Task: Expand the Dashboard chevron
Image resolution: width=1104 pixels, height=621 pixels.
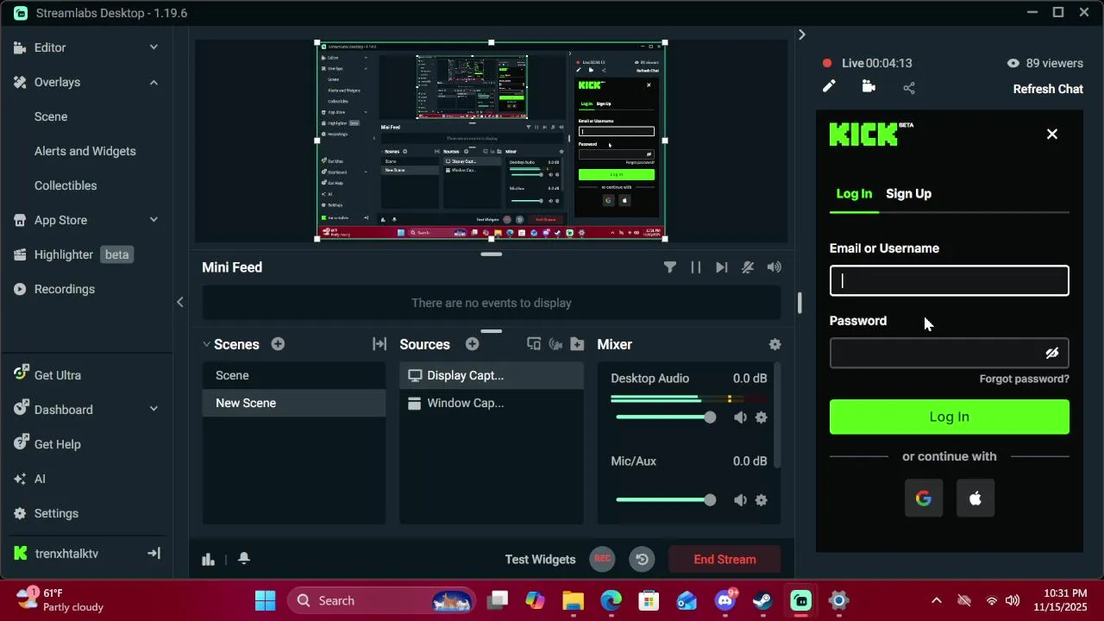Action: [x=154, y=410]
